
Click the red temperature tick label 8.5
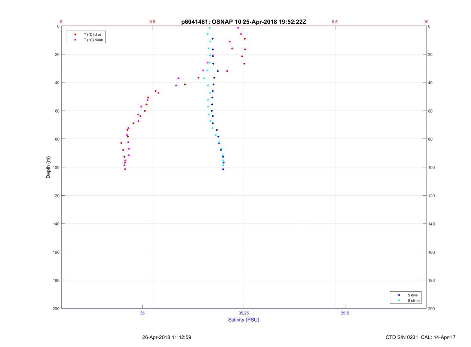[152, 22]
